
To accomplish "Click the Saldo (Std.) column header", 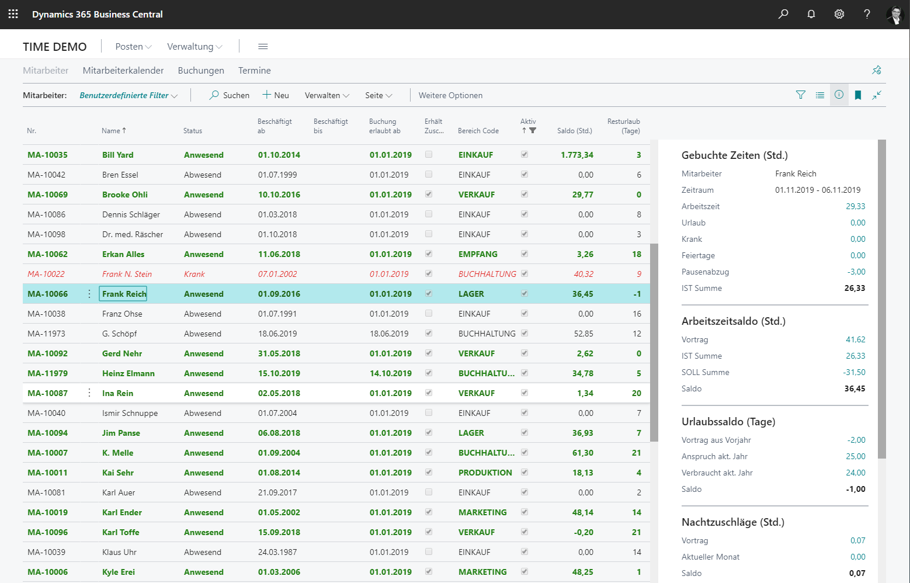I will pyautogui.click(x=575, y=131).
